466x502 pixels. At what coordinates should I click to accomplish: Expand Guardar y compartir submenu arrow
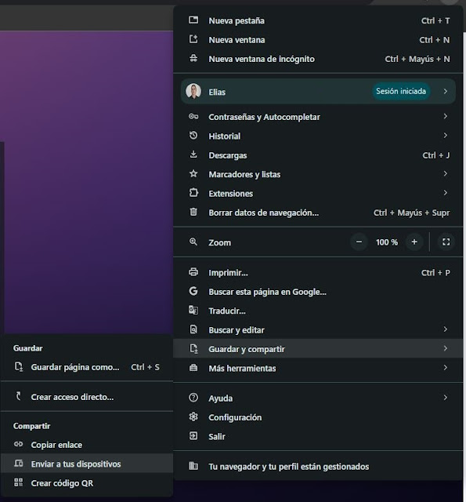446,348
